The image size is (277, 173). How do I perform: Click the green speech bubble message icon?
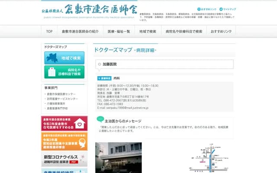coord(100,119)
